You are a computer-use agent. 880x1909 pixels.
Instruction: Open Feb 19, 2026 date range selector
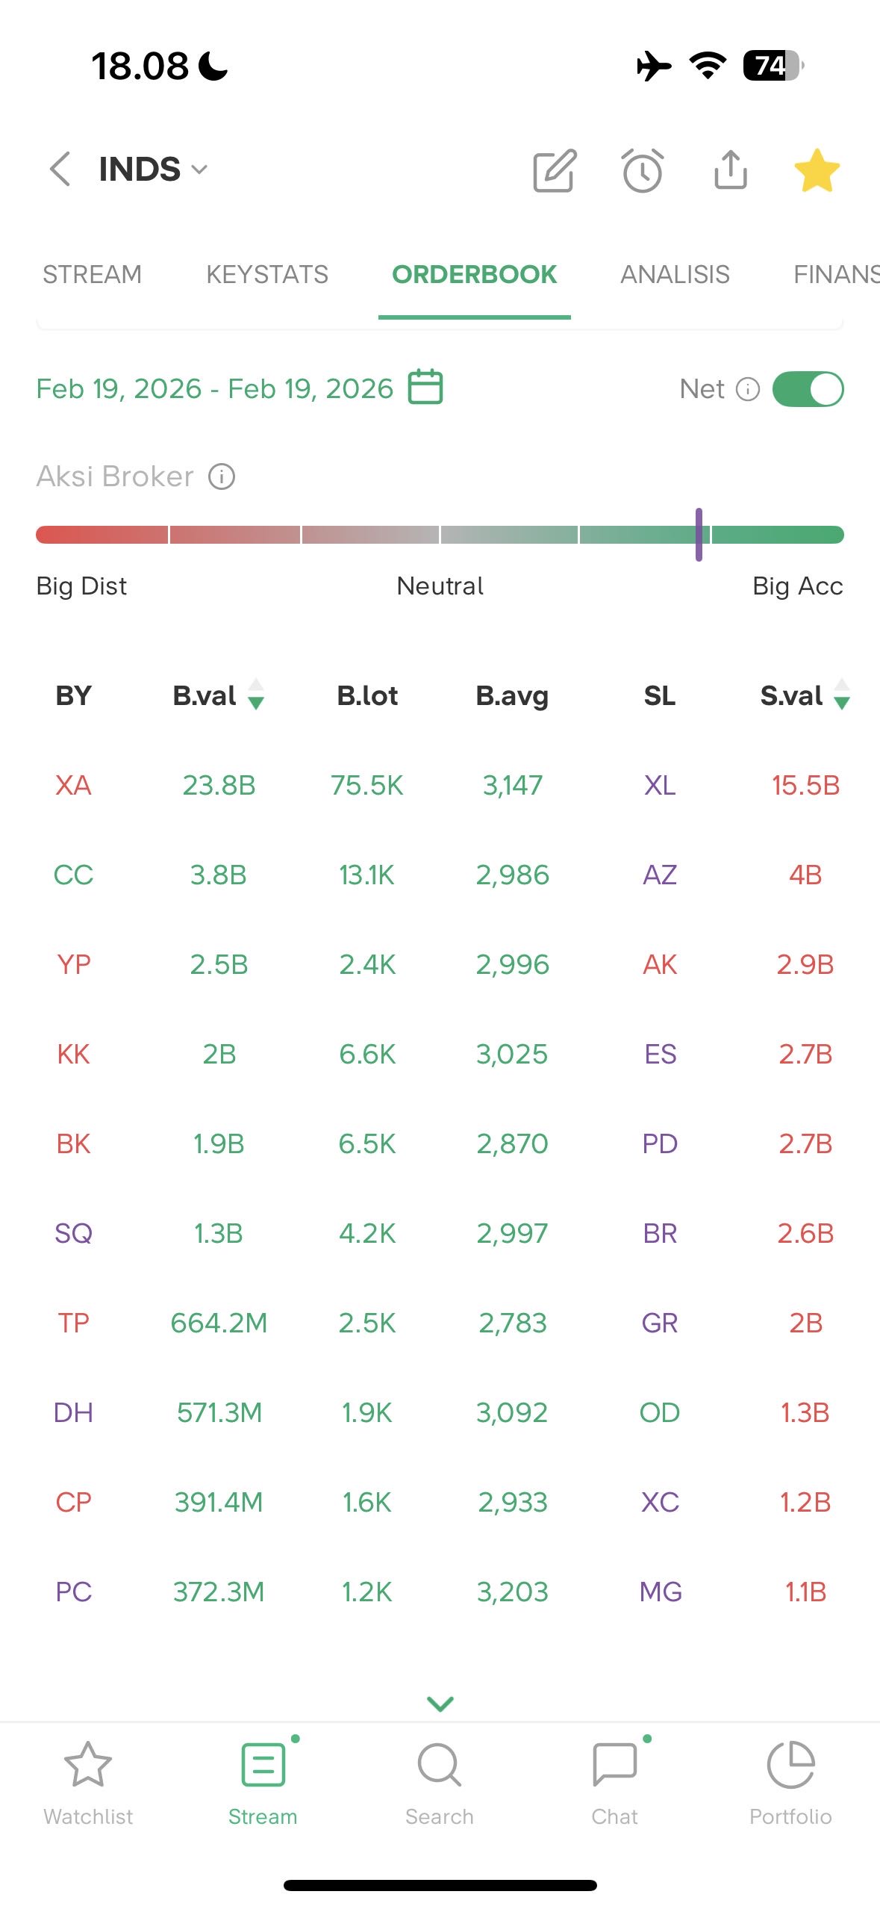[215, 389]
